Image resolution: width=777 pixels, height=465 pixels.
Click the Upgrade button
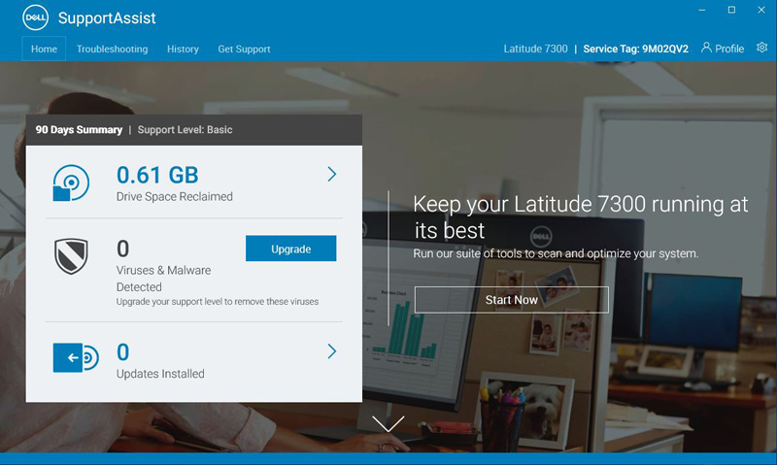(290, 249)
